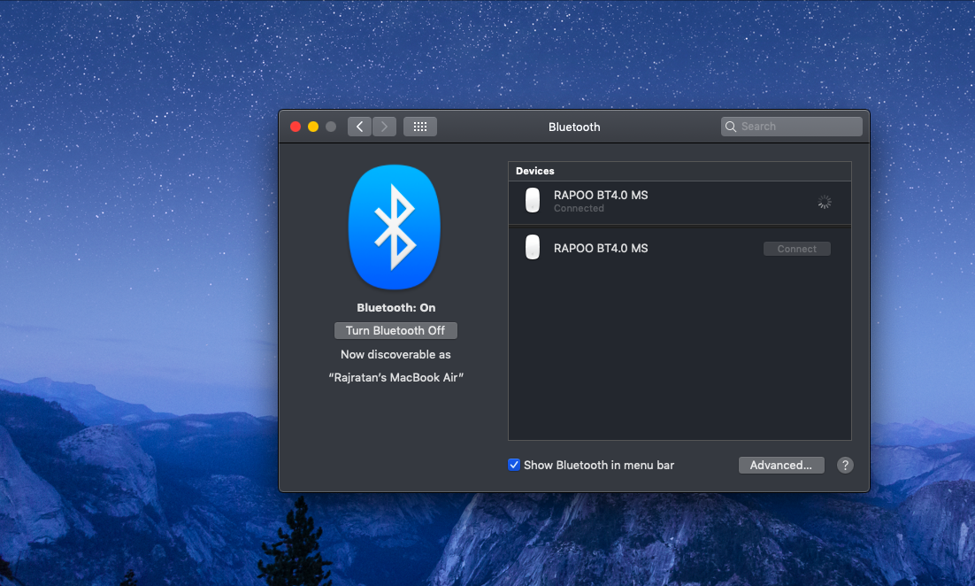Click mouse icon of connected RAPOO device
The image size is (975, 586).
click(x=533, y=200)
